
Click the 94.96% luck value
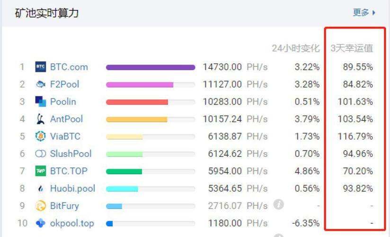[x=358, y=154]
